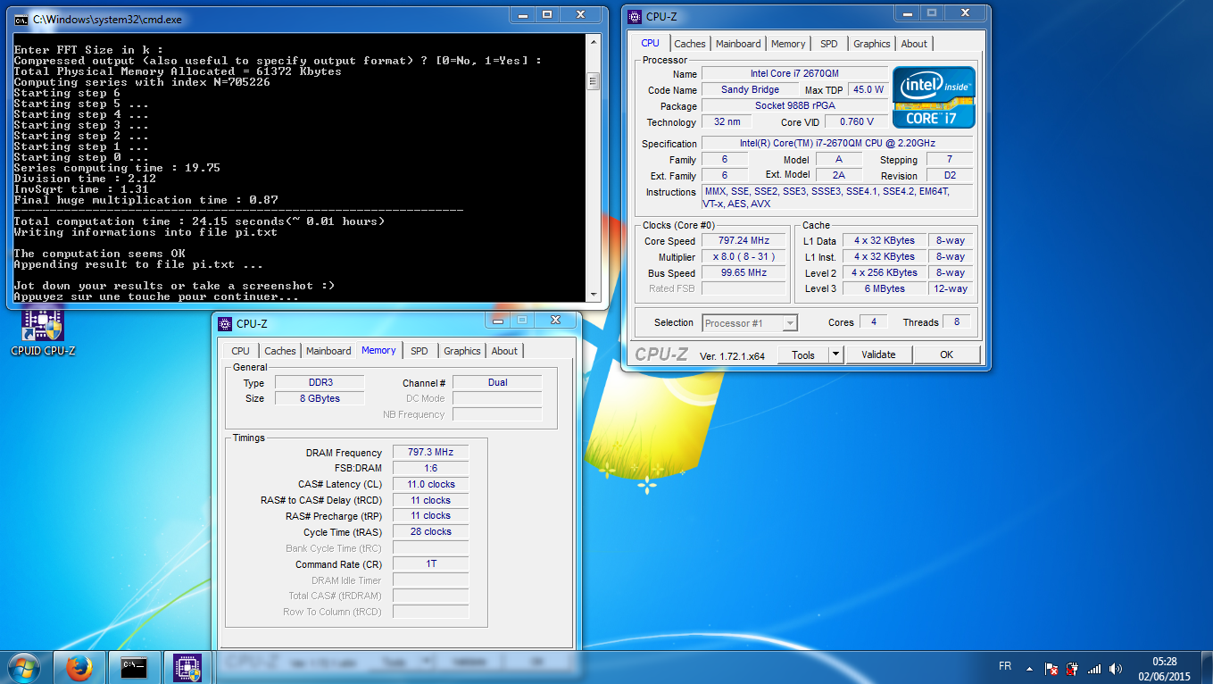Click the power plug tray icon
Viewport: 1213px width, 684px height.
point(1072,668)
